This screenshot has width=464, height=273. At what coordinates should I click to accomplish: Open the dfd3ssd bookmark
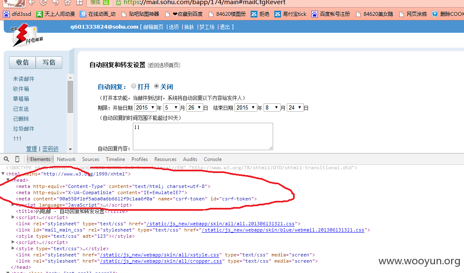coord(17,14)
